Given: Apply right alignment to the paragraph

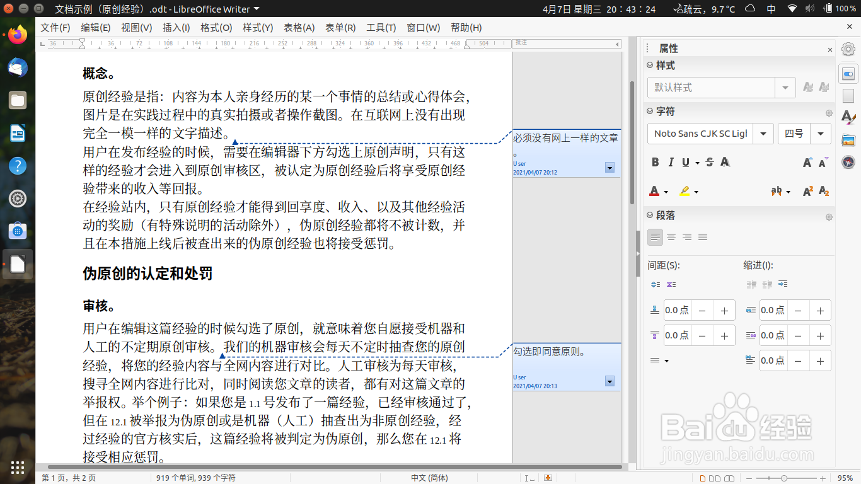Looking at the screenshot, I should click(x=686, y=237).
